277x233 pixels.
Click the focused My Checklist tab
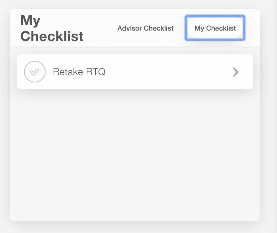click(x=215, y=28)
